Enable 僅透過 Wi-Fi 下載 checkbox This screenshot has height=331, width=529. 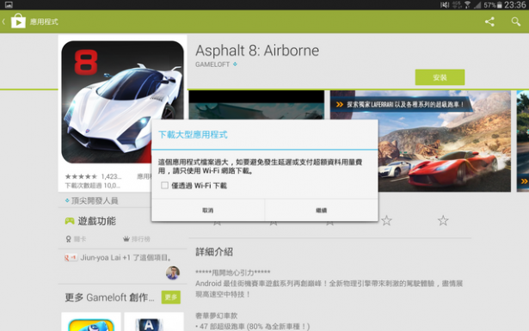point(164,186)
